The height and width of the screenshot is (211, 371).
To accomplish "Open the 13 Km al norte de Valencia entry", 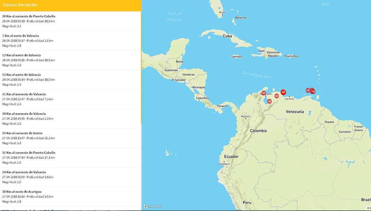I will 70,60.
